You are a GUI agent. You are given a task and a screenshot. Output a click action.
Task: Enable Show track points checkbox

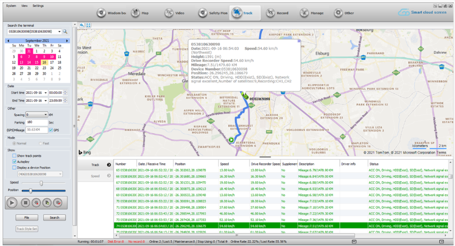coord(15,156)
